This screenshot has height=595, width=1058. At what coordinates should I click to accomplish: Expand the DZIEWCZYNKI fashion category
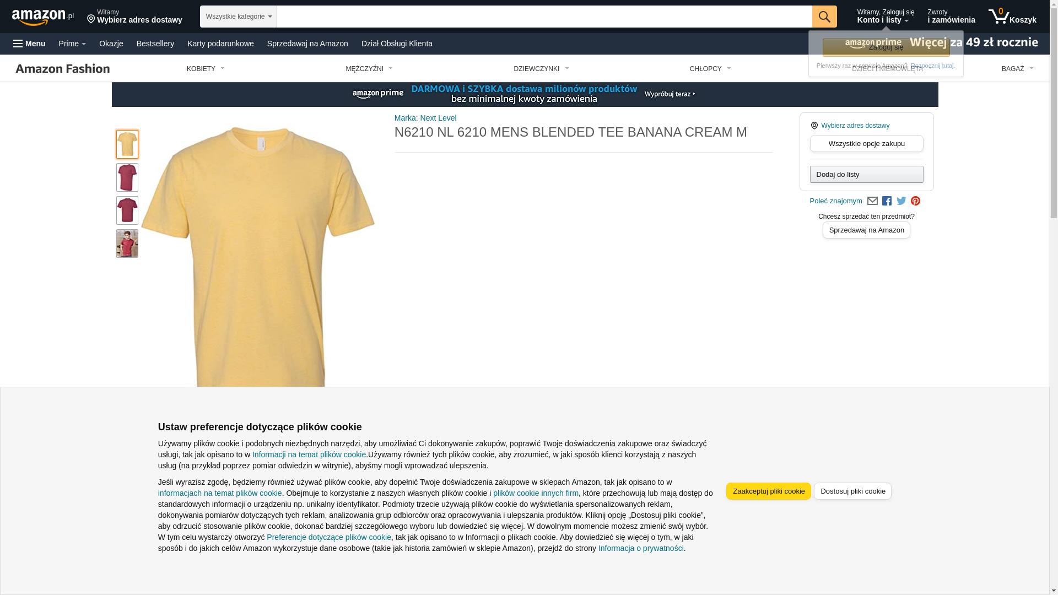pos(541,69)
